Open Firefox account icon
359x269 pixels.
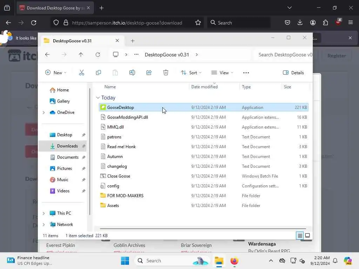click(x=313, y=22)
